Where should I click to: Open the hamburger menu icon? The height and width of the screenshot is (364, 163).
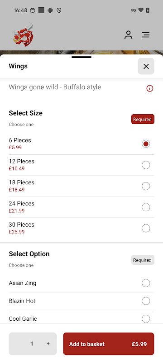[145, 35]
